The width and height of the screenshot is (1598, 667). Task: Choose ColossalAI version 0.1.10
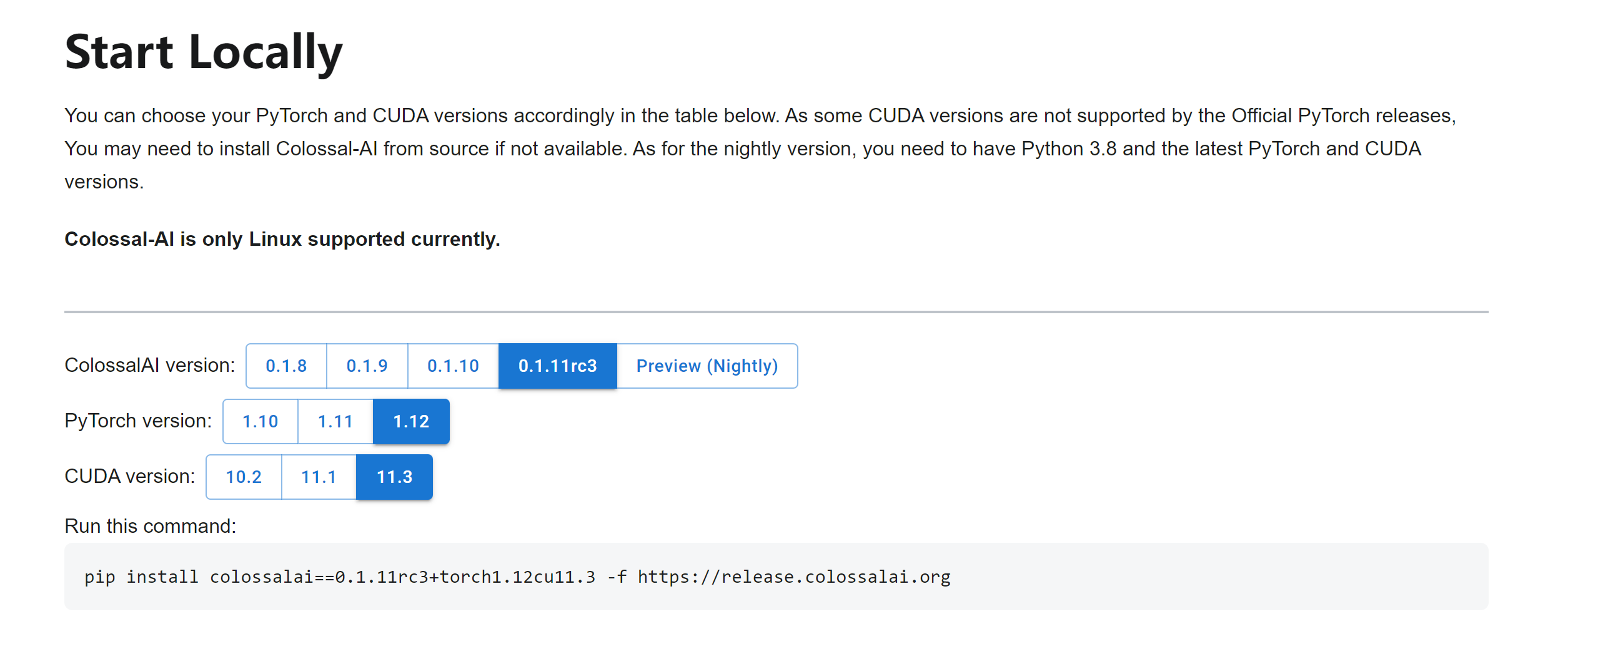(x=452, y=366)
